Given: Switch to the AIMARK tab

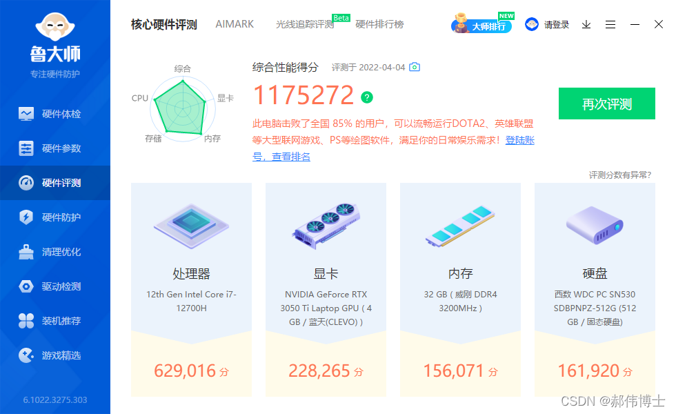Looking at the screenshot, I should [235, 24].
